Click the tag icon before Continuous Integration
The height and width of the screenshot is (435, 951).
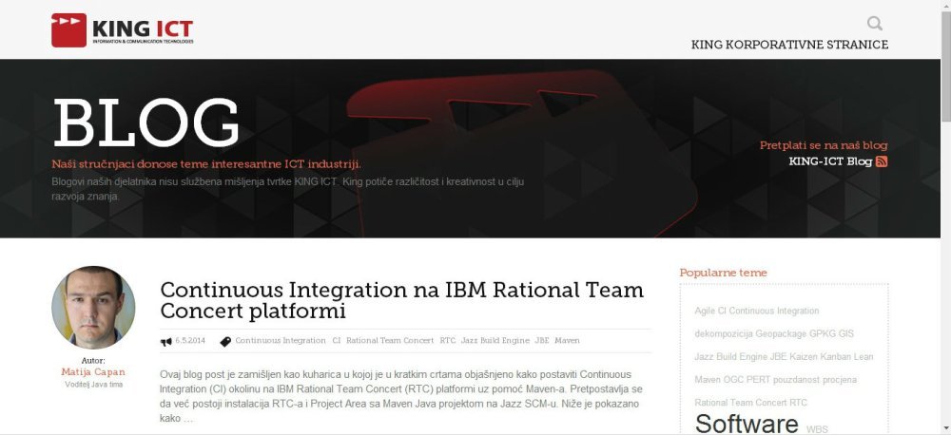pyautogui.click(x=225, y=342)
